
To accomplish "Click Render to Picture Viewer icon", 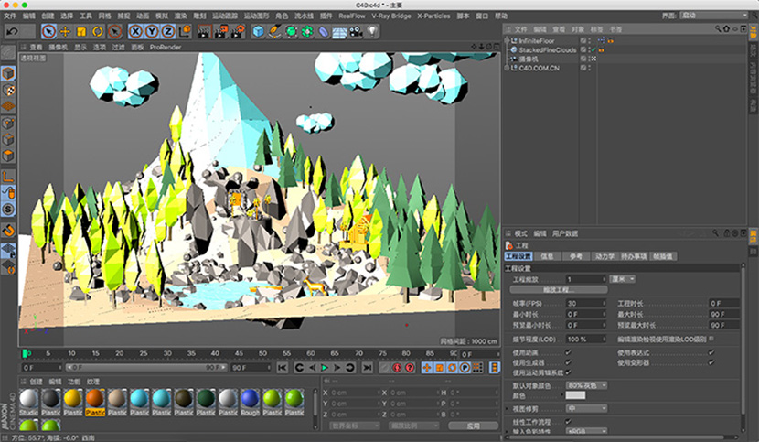I will pyautogui.click(x=221, y=31).
